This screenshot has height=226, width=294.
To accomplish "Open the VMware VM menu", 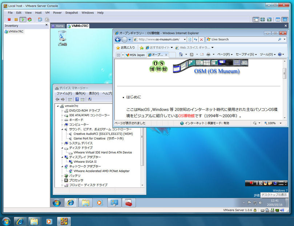I will point(48,13).
